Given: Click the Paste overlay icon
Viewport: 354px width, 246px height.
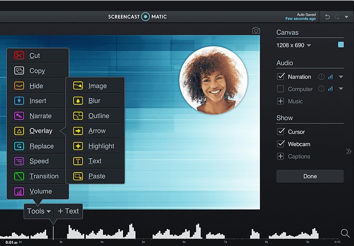Looking at the screenshot, I should 78,176.
